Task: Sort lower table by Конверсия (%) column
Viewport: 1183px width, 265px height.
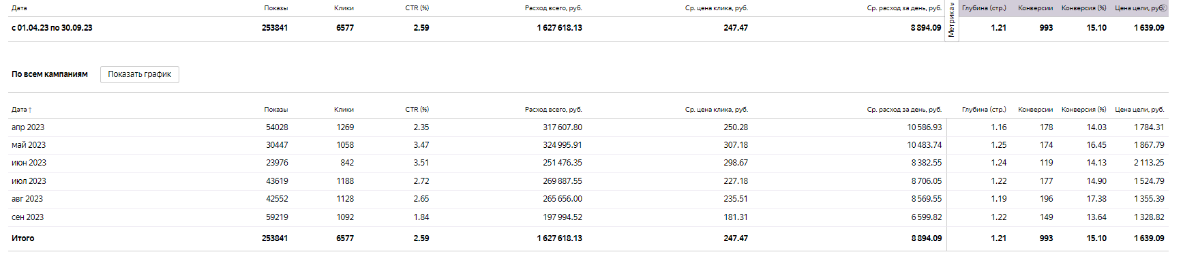Action: (x=1084, y=110)
